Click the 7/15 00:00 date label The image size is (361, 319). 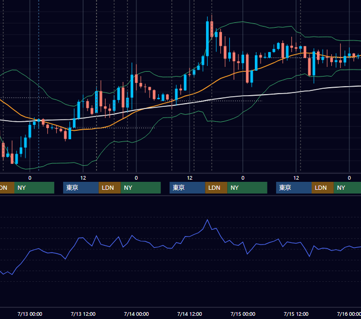tap(243, 314)
